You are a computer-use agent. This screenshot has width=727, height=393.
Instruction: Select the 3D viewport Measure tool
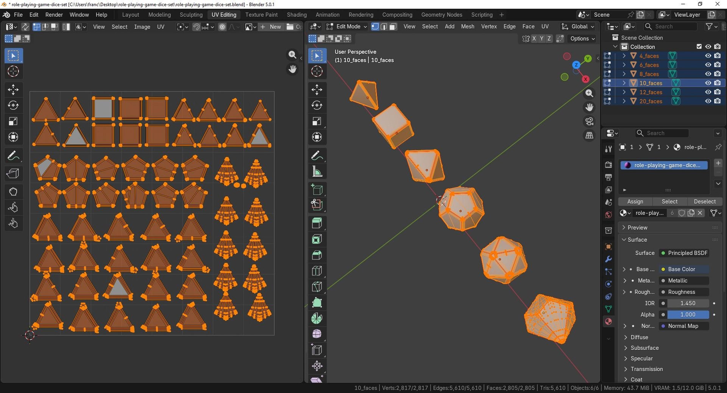pyautogui.click(x=317, y=172)
